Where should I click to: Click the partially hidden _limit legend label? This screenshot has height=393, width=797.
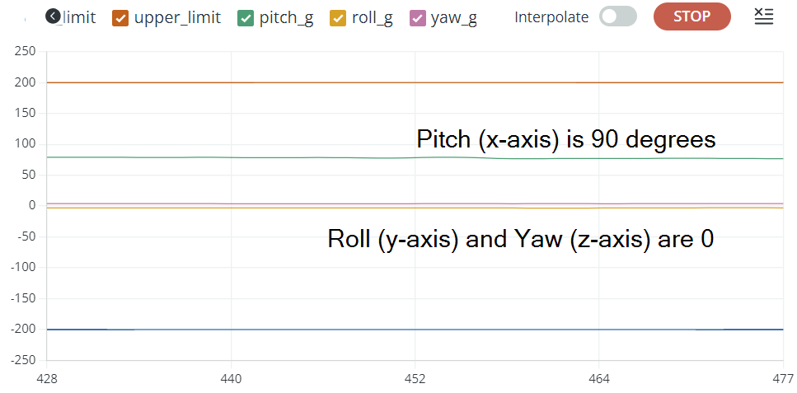[x=79, y=18]
